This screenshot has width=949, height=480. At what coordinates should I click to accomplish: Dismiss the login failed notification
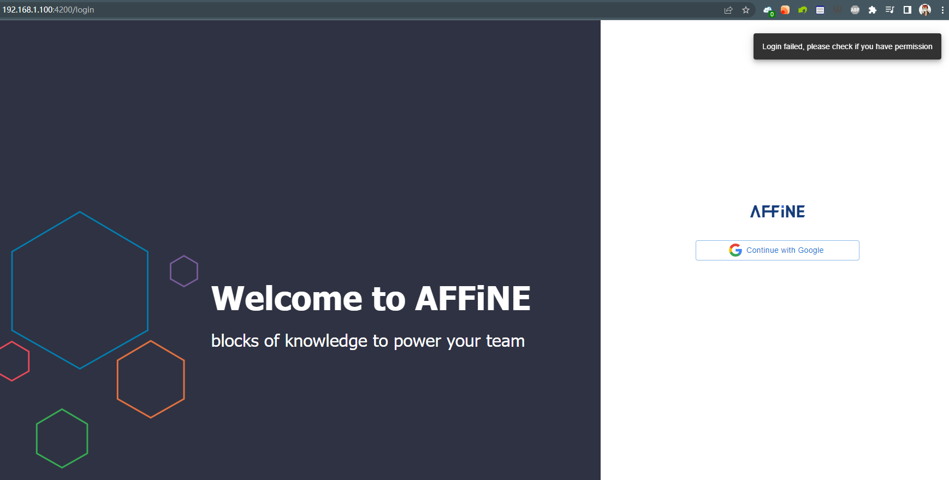point(847,46)
